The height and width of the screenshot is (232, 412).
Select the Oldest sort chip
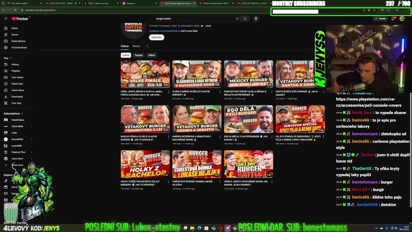click(x=152, y=55)
